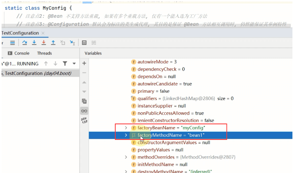Open Evaluate Expression calculator icon

pyautogui.click(x=84, y=43)
